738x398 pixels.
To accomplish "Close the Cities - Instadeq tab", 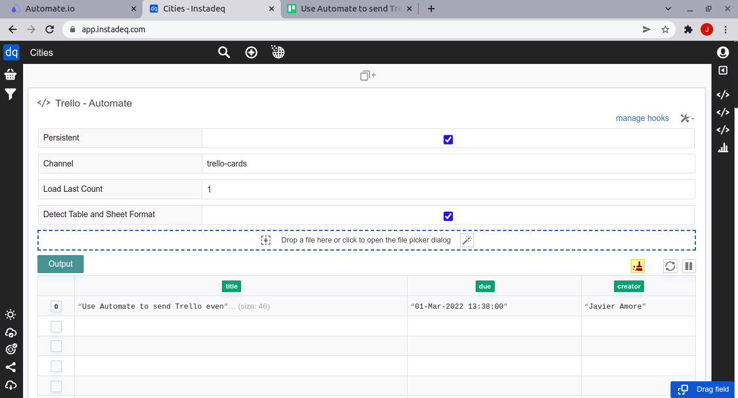I will click(x=272, y=9).
